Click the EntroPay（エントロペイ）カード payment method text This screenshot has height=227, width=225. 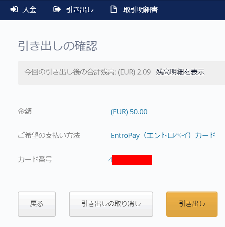point(163,136)
